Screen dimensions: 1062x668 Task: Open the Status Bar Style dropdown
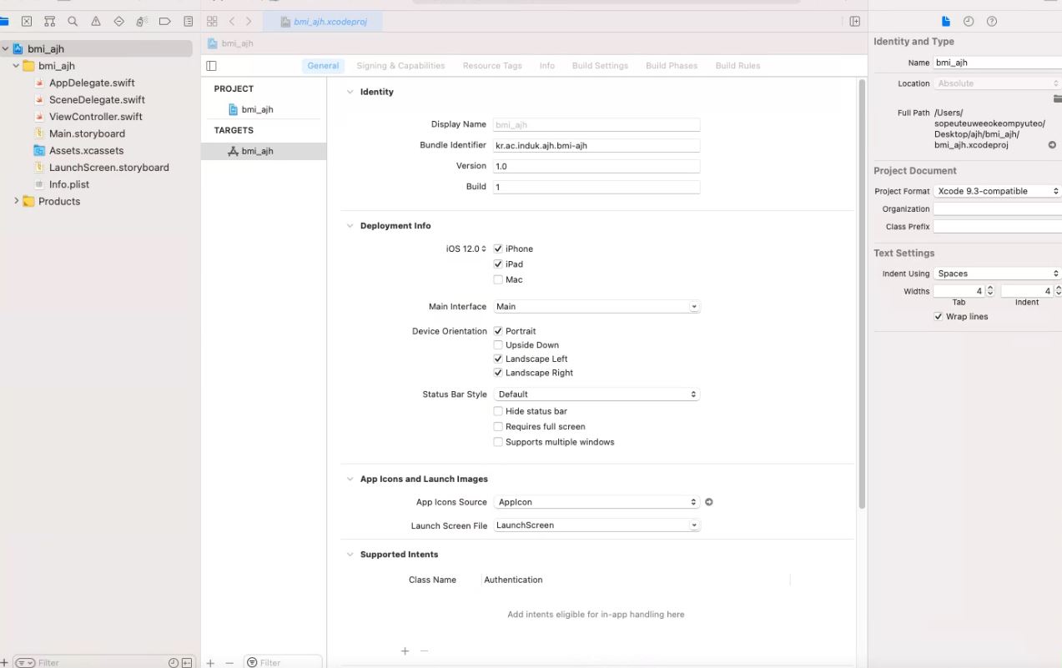tap(596, 394)
